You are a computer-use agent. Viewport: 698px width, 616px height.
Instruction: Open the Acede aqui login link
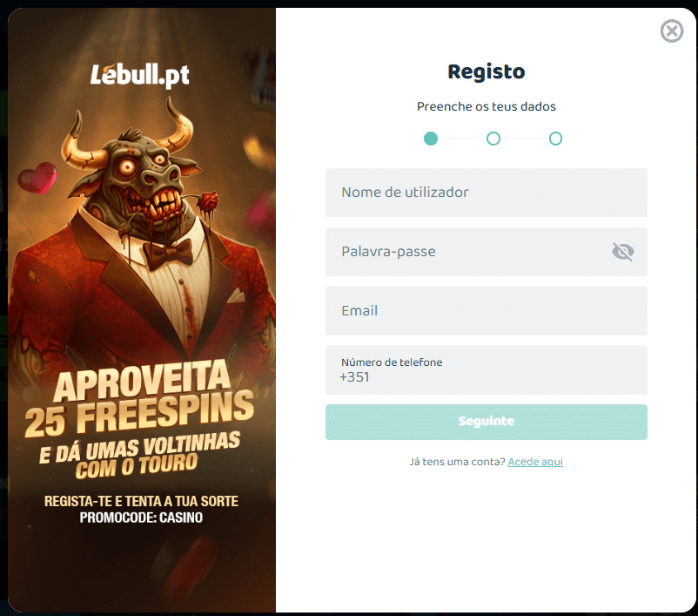pos(535,462)
